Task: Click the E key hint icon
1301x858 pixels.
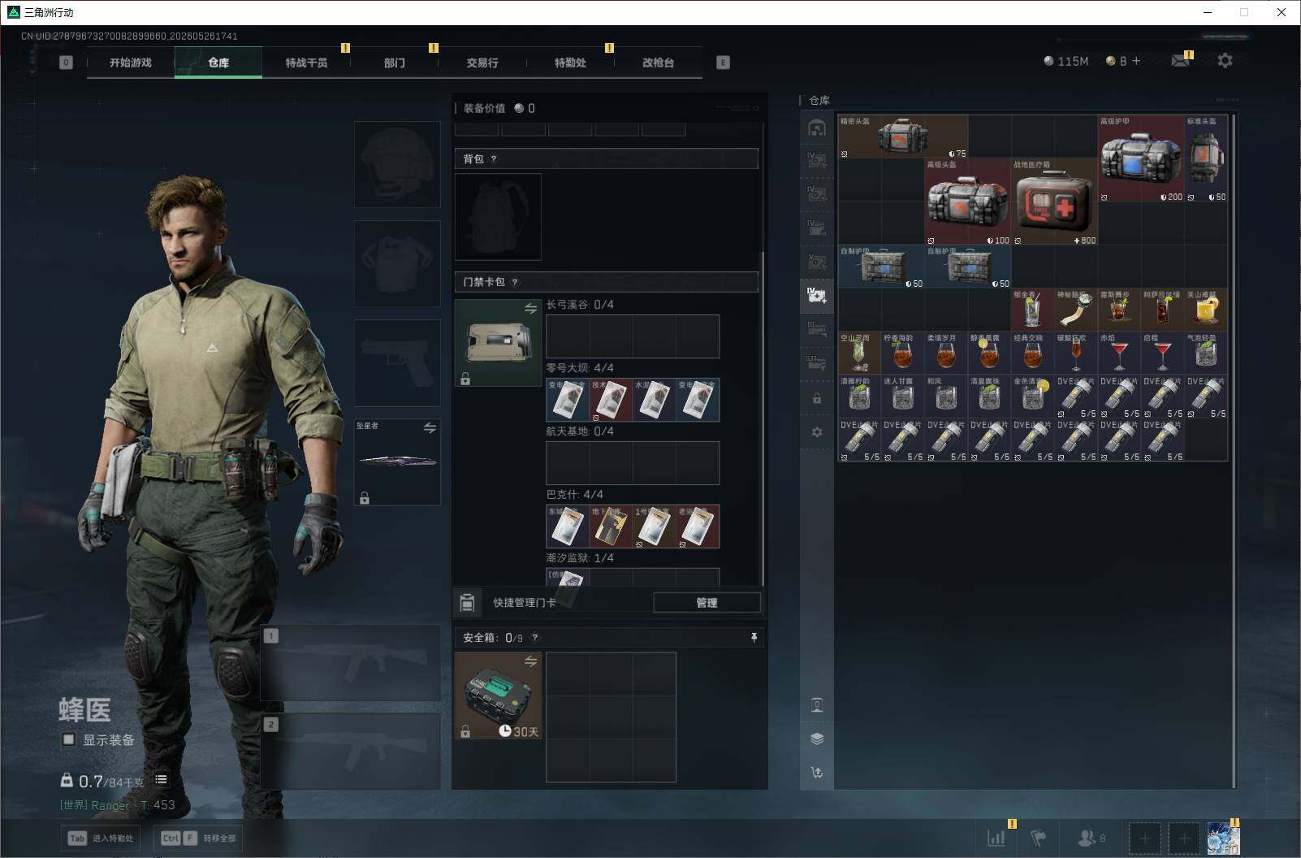Action: click(723, 63)
